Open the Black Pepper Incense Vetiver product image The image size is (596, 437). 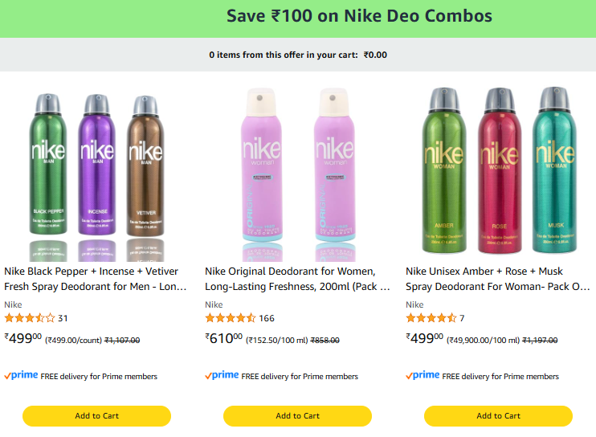click(97, 174)
